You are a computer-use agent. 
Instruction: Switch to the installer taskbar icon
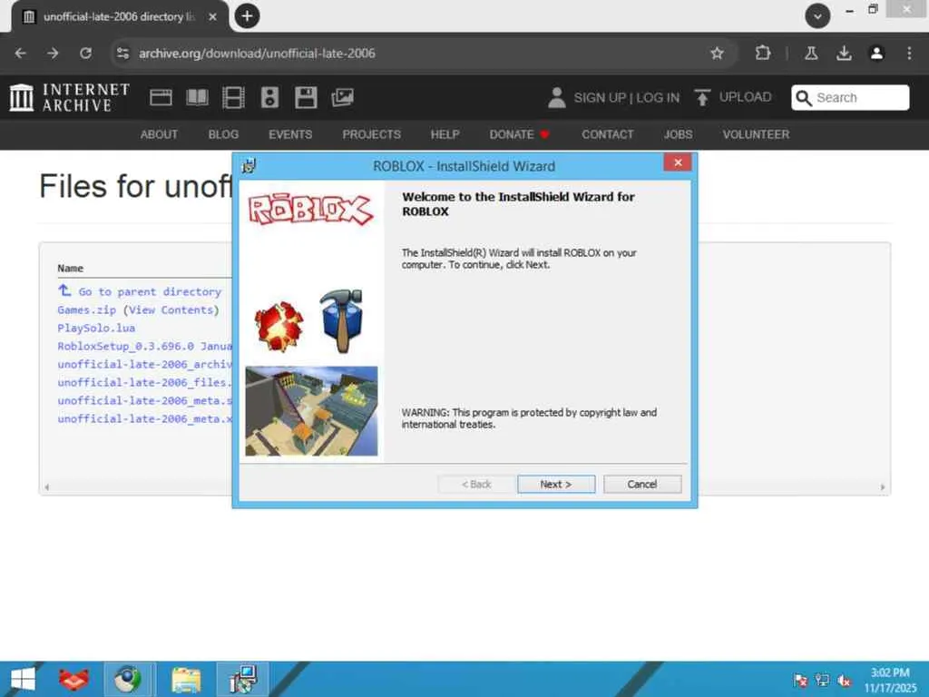(x=243, y=679)
